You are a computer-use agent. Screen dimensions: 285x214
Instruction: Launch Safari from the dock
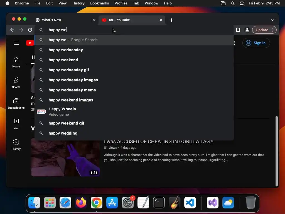(65, 203)
